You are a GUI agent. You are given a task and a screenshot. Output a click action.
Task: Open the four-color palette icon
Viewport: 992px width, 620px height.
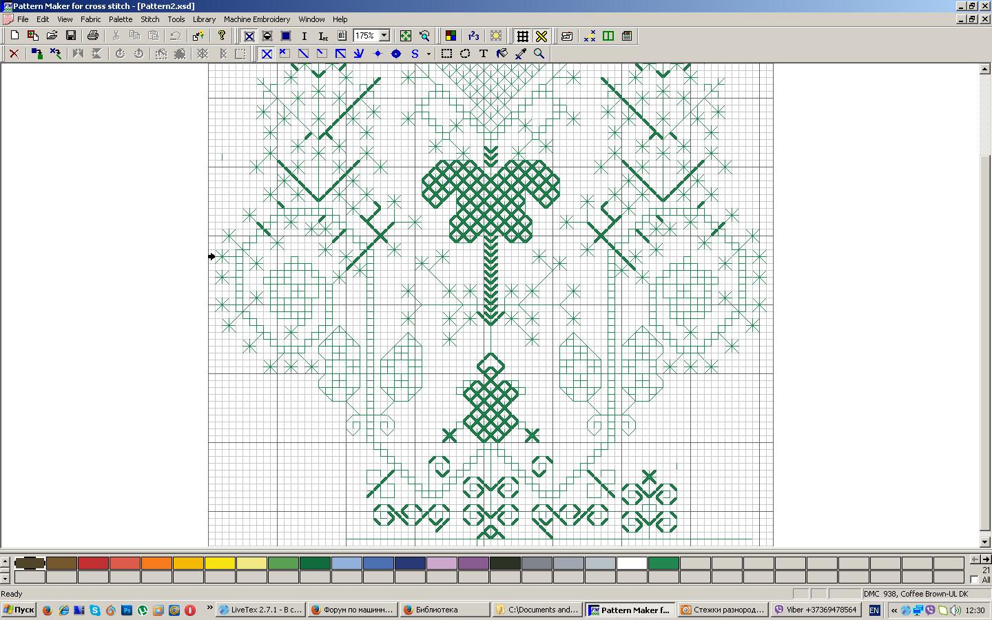pyautogui.click(x=451, y=36)
